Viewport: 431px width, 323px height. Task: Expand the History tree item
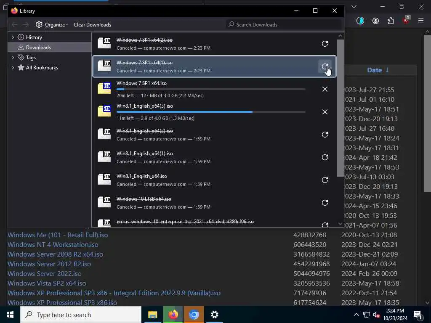click(13, 37)
